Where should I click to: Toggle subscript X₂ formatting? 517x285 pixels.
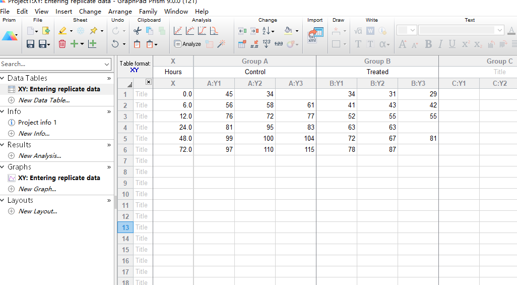[478, 44]
